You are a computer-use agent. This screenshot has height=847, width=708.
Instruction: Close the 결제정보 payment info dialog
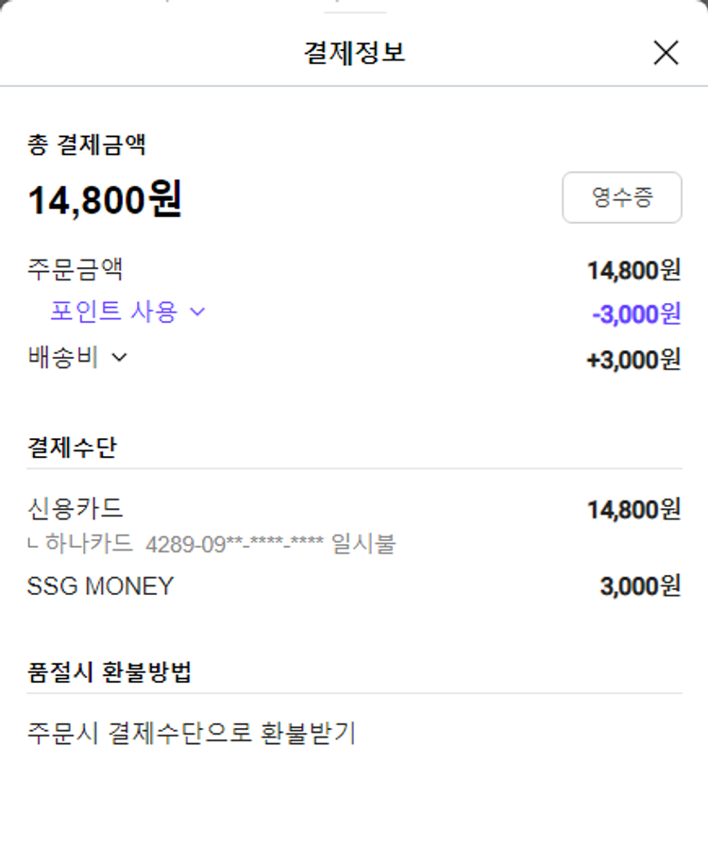pyautogui.click(x=666, y=53)
